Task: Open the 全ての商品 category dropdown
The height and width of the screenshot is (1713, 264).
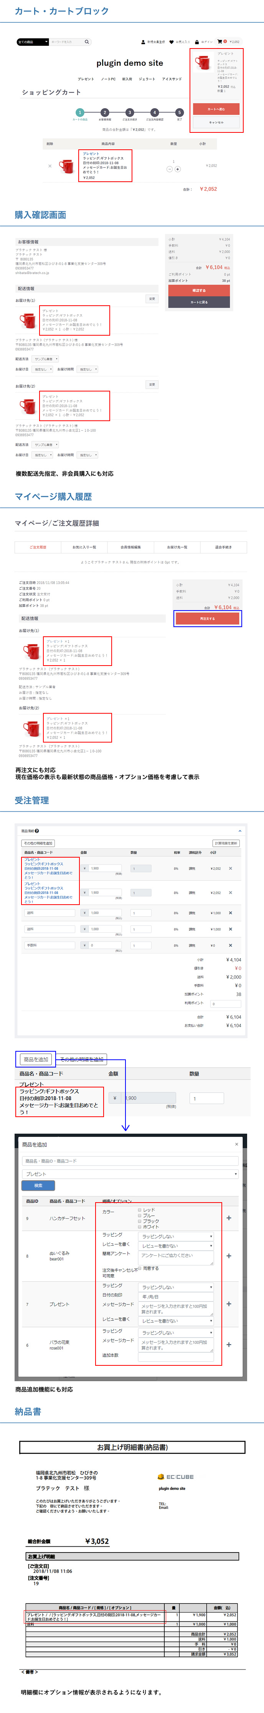Action: point(33,42)
